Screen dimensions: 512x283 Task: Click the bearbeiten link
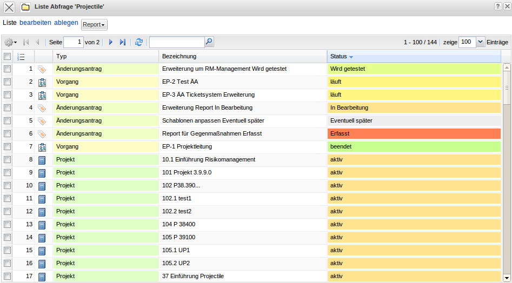(35, 23)
